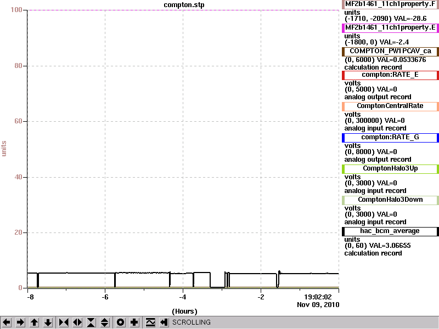
Task: Zoom in horizontally with inward bowtie icon
Action: coord(64,322)
